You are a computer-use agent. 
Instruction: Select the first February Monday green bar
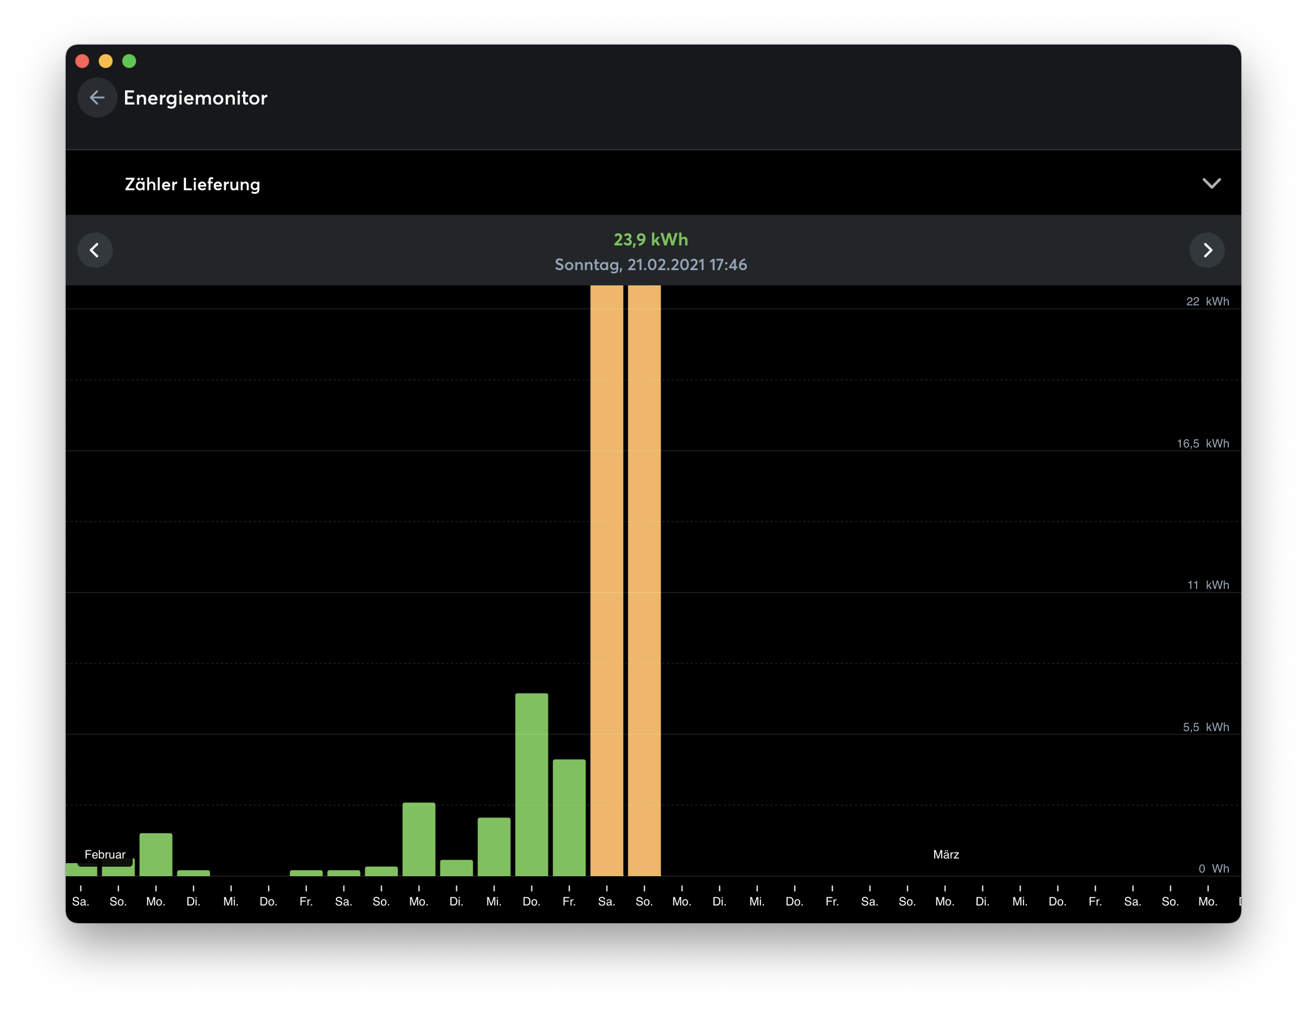pos(156,854)
